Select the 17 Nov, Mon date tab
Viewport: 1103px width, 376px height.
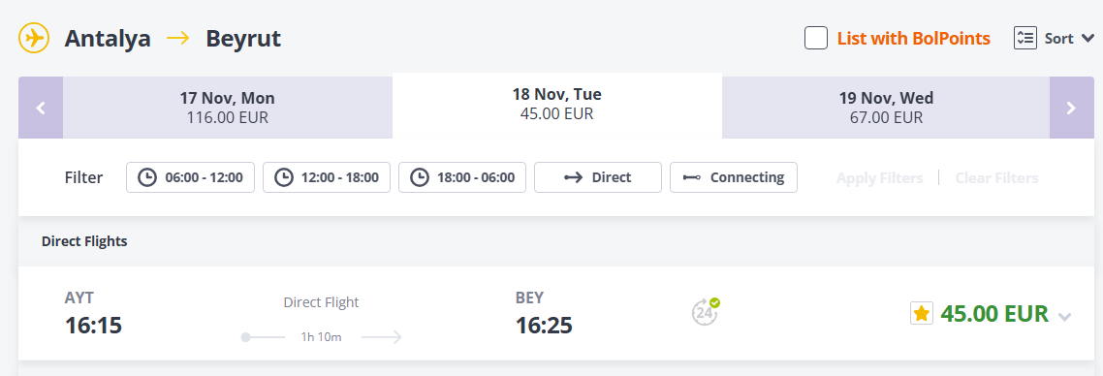[227, 108]
